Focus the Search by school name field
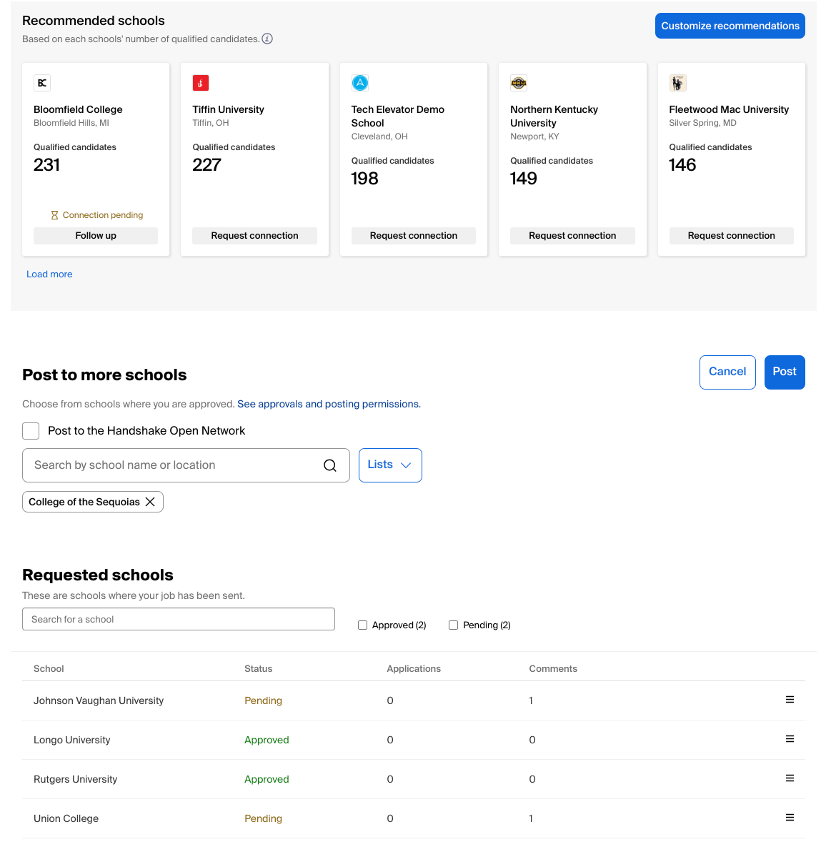This screenshot has height=852, width=836. [x=186, y=465]
